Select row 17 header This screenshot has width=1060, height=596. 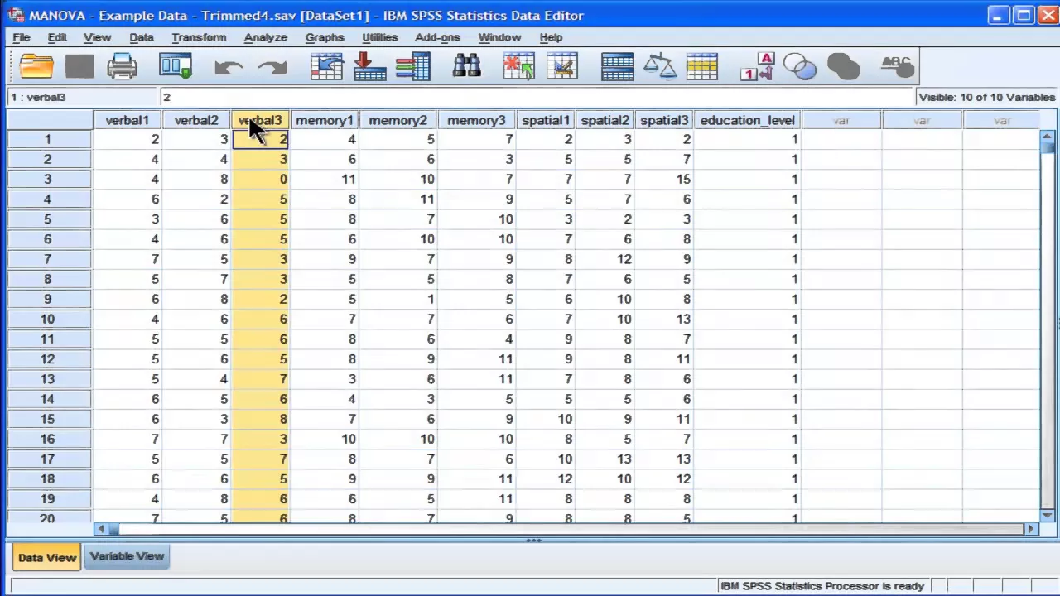coord(47,459)
